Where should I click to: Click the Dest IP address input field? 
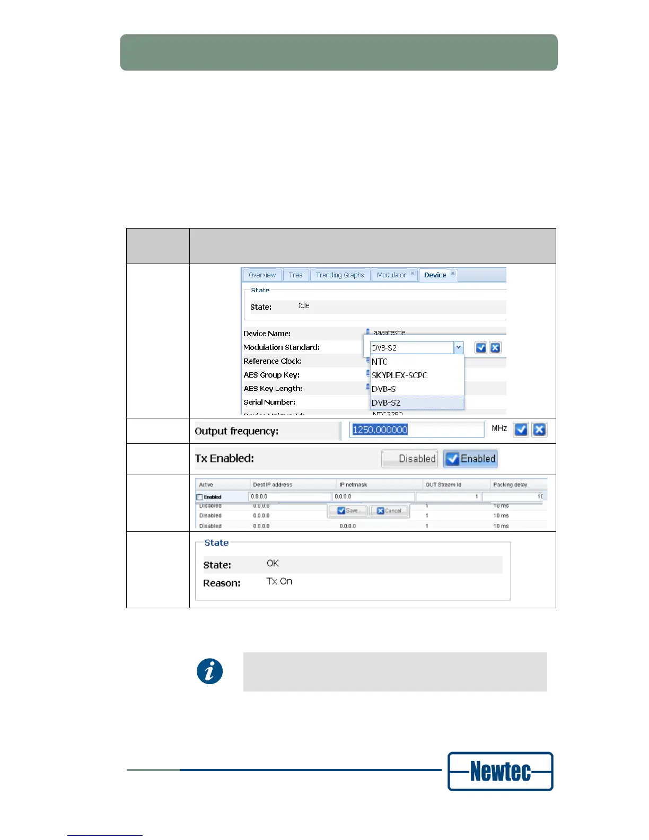(290, 497)
